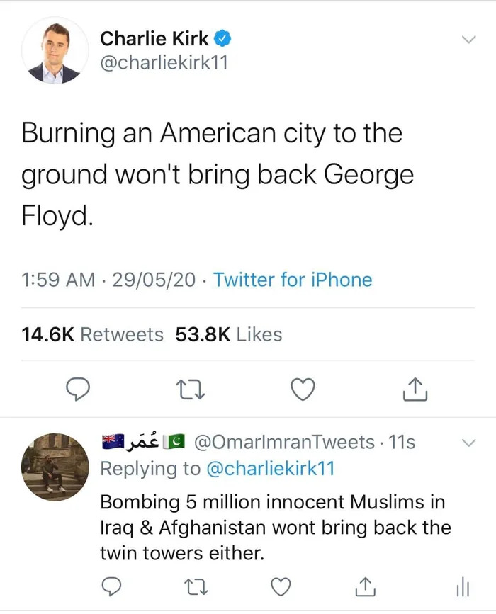
Task: Open the tweet analytics icon on the reply
Action: click(x=462, y=587)
